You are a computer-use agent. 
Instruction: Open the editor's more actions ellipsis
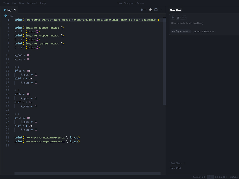click(x=161, y=10)
